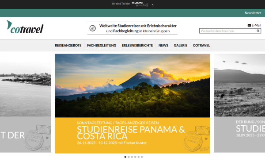Screen dimensions: 265x166
Task: Open Studienreise Panama & Costa Rica title
Action: pos(131,133)
